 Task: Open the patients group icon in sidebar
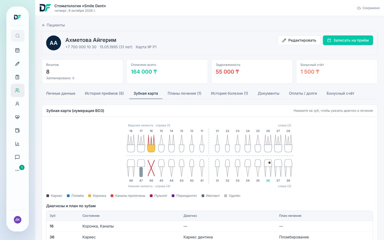point(18,90)
